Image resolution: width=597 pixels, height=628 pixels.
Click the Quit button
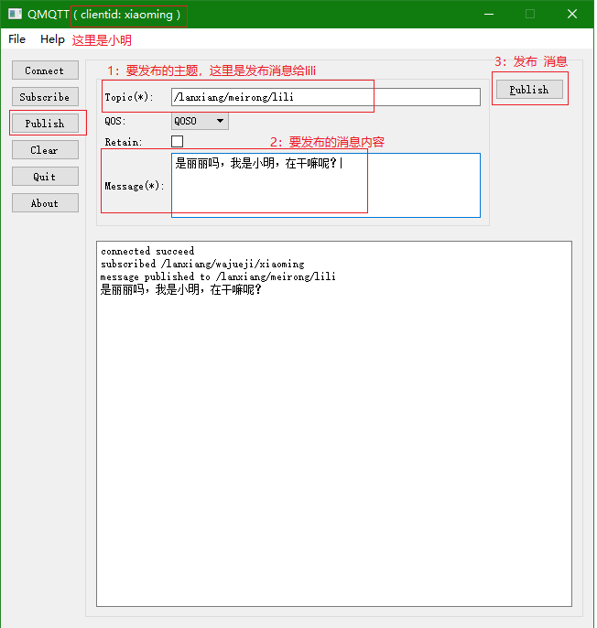pos(45,177)
